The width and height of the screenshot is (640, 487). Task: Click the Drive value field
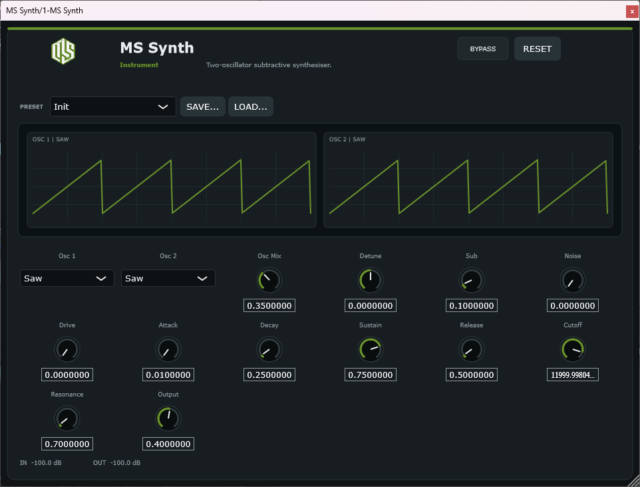tap(67, 375)
